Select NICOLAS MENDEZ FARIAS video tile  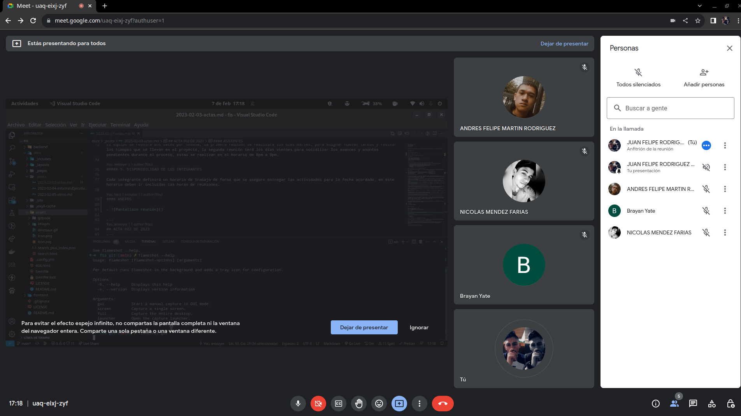[524, 181]
